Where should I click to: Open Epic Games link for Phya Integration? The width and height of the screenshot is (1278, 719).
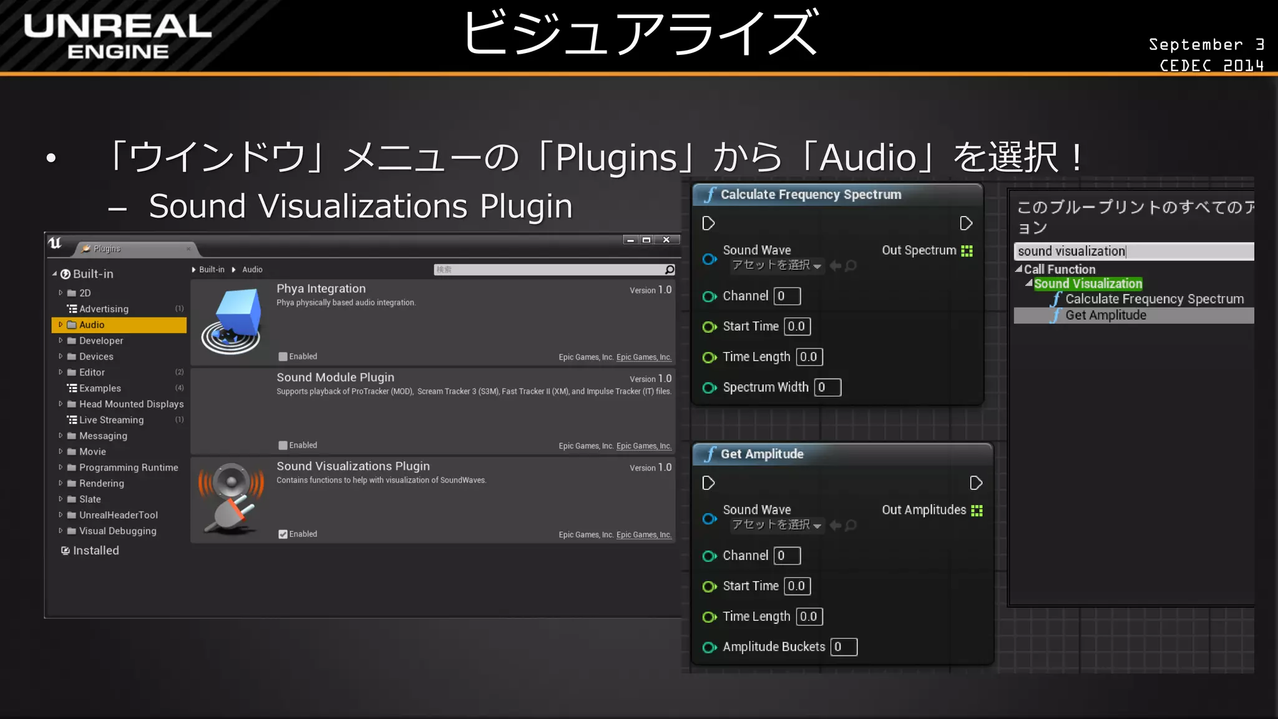coord(643,357)
